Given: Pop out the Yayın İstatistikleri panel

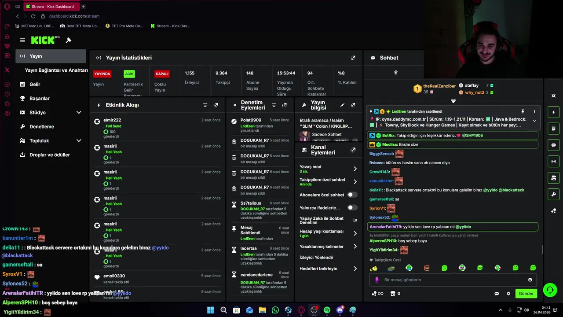Looking at the screenshot, I should coord(353,58).
